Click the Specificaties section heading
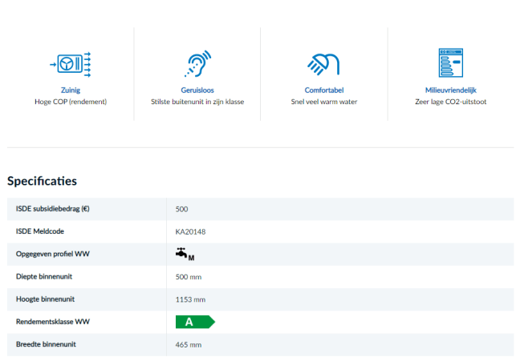The image size is (520, 361). point(42,181)
